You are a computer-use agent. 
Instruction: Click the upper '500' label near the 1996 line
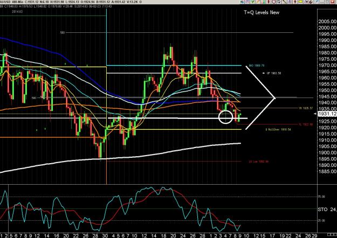pyautogui.click(x=63, y=33)
